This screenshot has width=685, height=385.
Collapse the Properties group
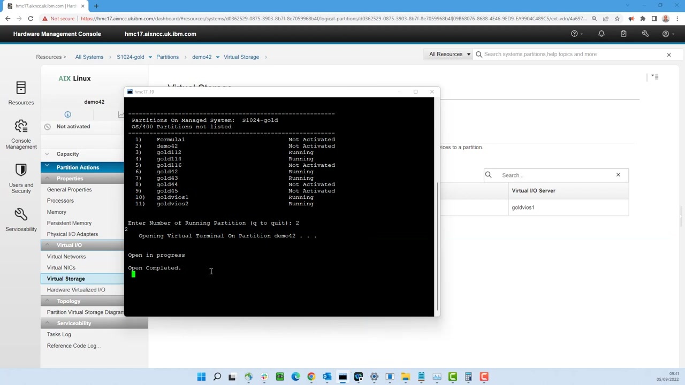(47, 178)
